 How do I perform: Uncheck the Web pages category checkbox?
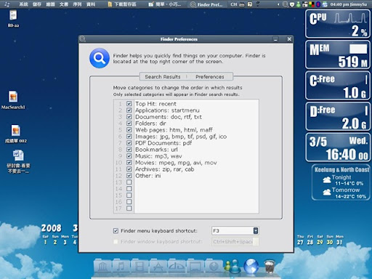coord(129,130)
